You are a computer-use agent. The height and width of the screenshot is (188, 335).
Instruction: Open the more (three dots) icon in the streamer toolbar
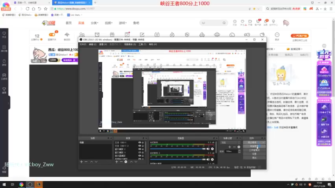pos(277,35)
